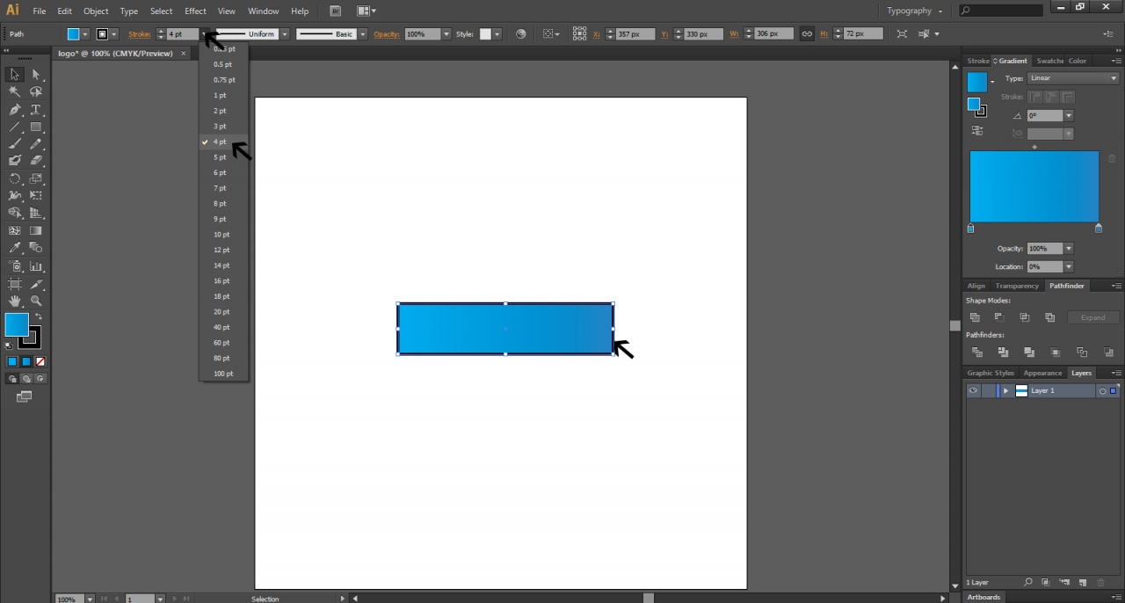
Task: Select the Zoom tool
Action: pos(36,301)
